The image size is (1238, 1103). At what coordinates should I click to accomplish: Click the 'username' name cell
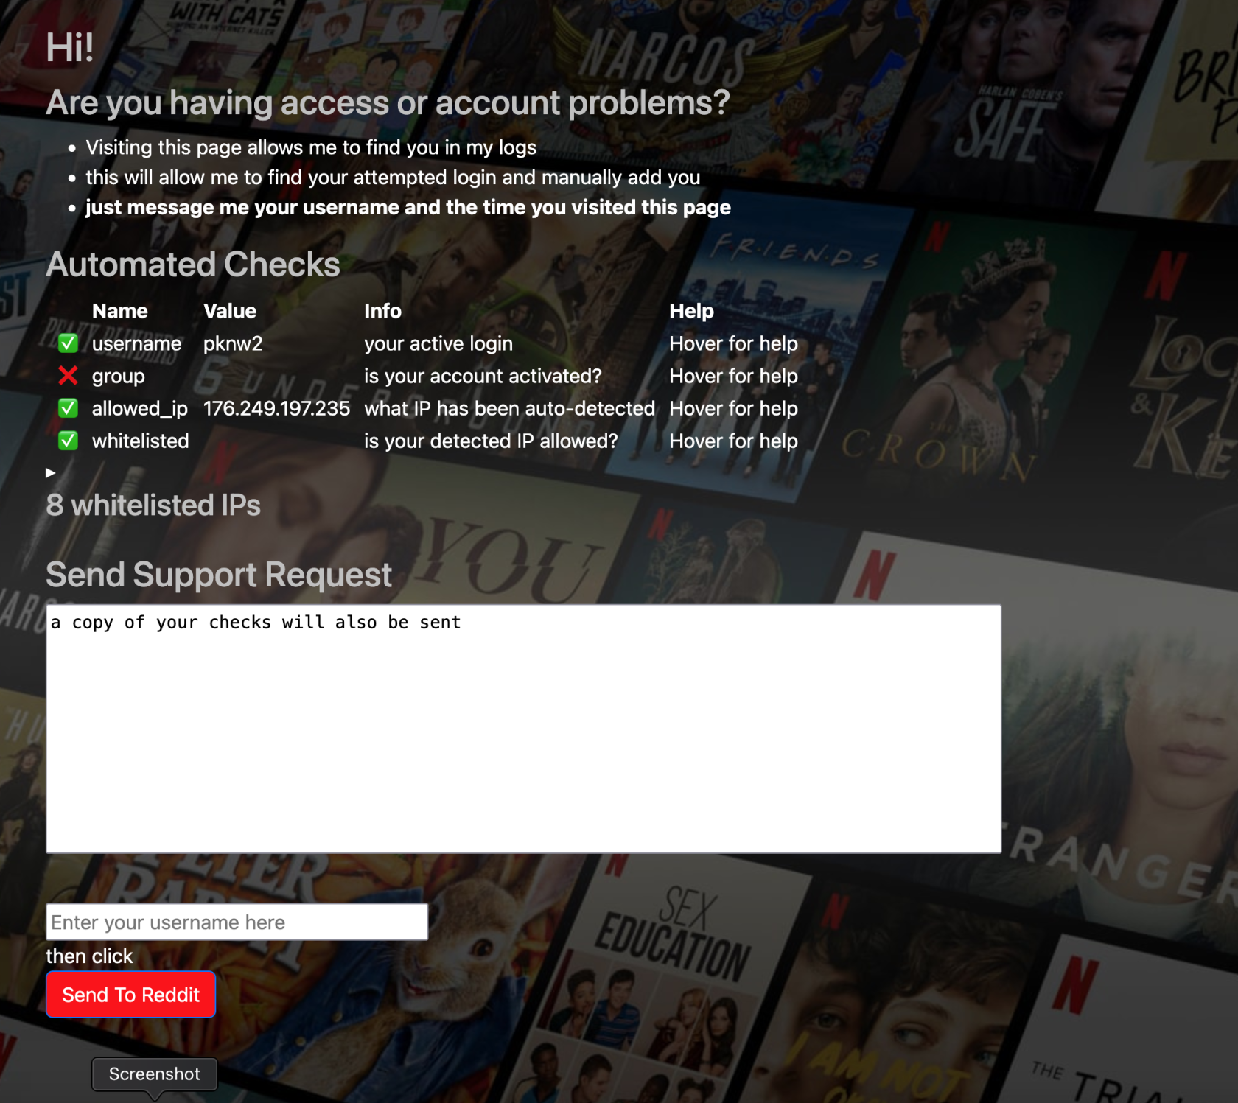[x=136, y=343]
